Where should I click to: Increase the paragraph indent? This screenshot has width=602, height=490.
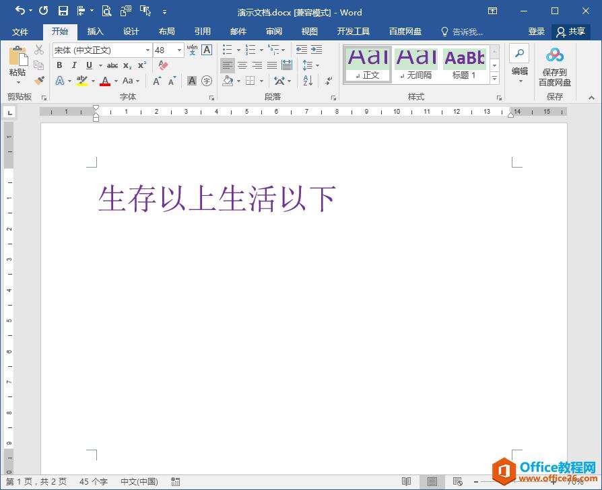tap(316, 50)
